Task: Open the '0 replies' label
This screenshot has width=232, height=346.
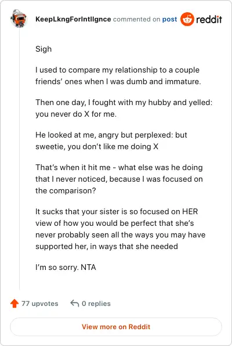Action: tap(96, 304)
